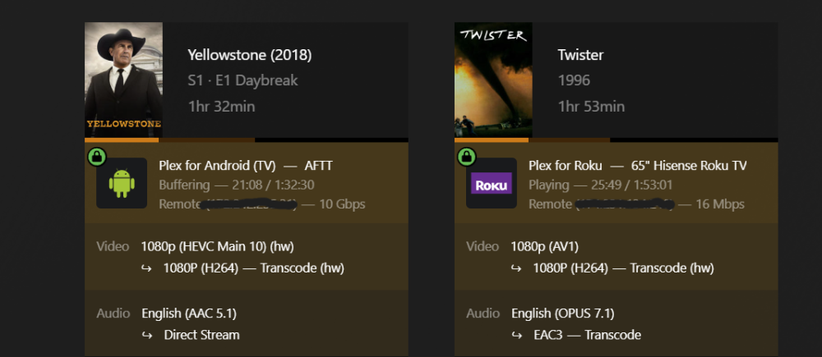Click the green lock icon on Yellowstone card

tap(97, 157)
